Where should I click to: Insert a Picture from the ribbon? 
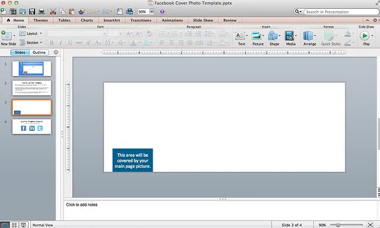click(258, 38)
